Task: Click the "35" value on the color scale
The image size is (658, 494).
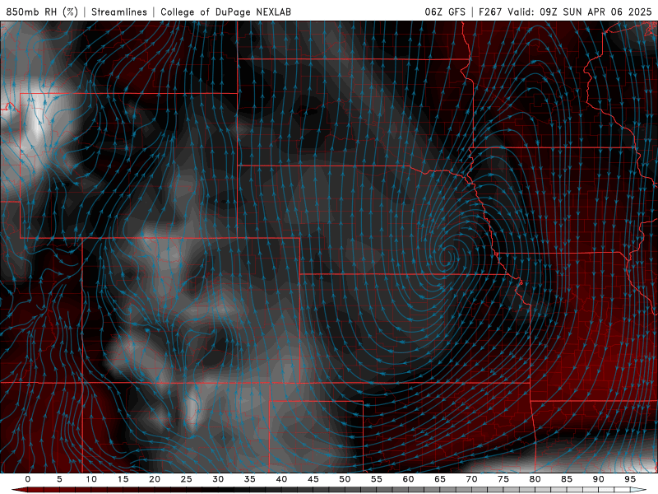Action: coord(250,479)
